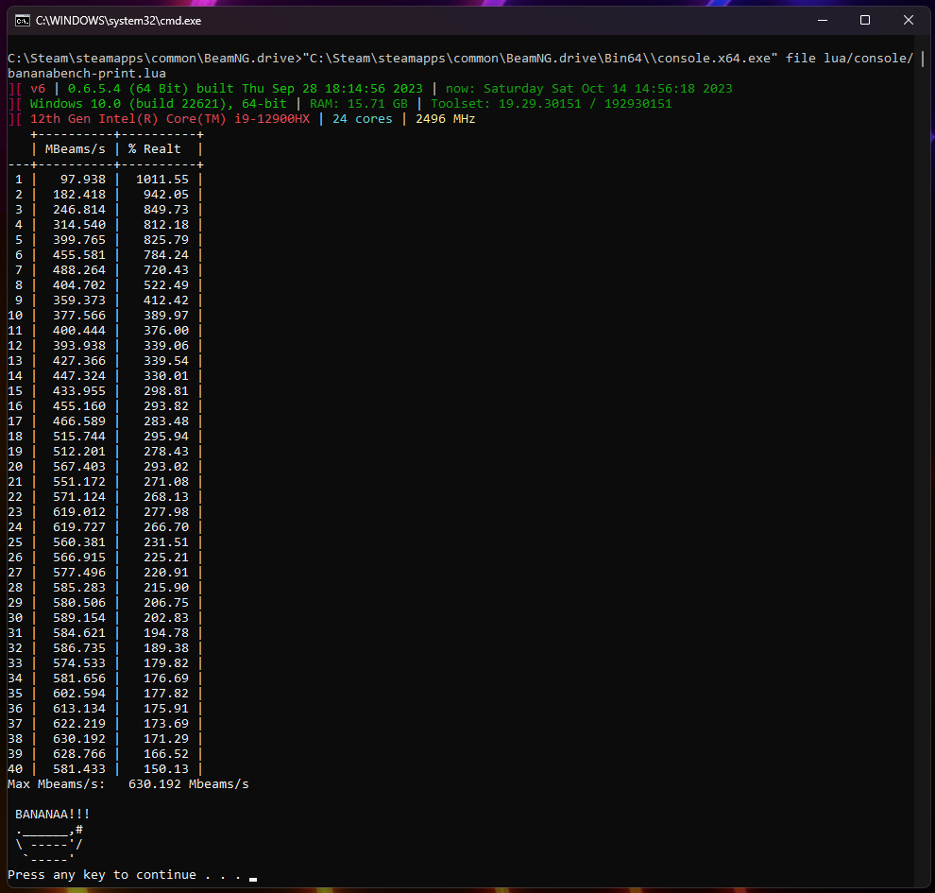The image size is (935, 893).
Task: Click the value 433.955 in row 15
Action: pyautogui.click(x=79, y=390)
